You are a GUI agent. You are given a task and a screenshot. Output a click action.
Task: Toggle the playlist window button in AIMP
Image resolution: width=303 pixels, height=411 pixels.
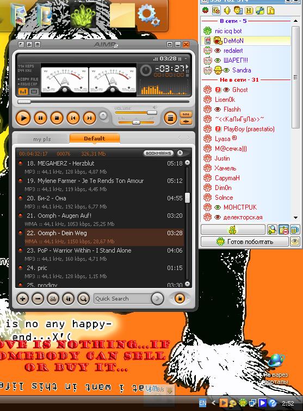coord(170,118)
